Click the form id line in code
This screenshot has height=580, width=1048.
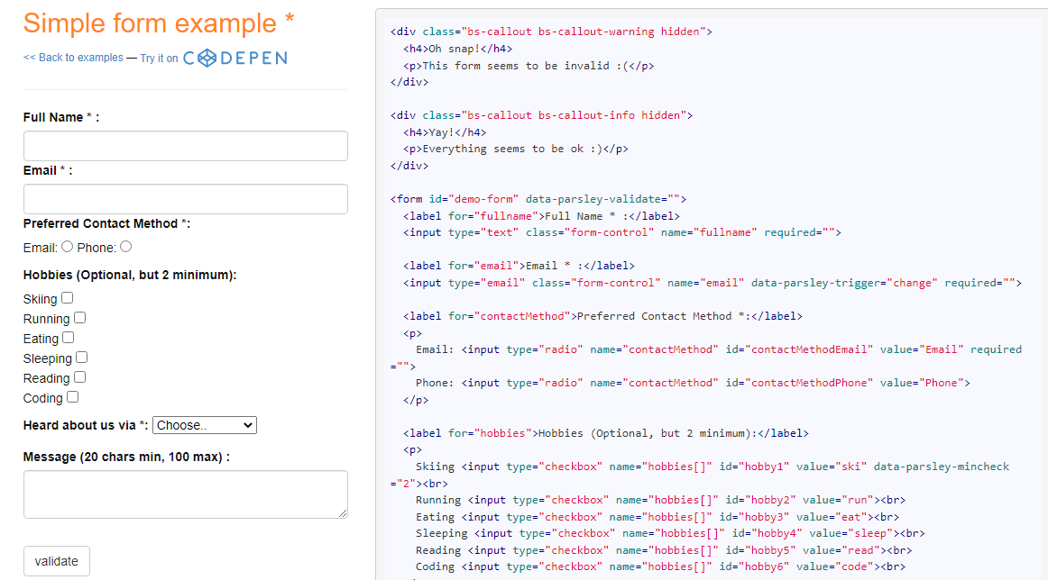click(538, 199)
